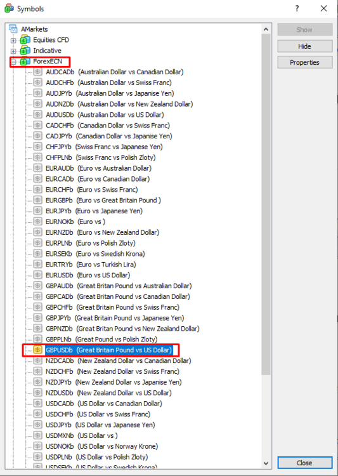Select EURCHFb Euro vs Swiss Franc

pyautogui.click(x=92, y=189)
